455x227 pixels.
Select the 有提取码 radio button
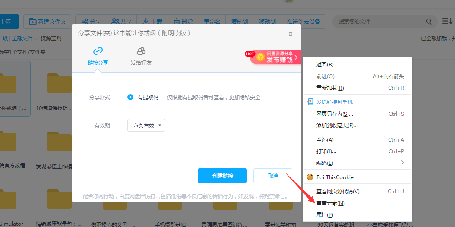coord(130,98)
